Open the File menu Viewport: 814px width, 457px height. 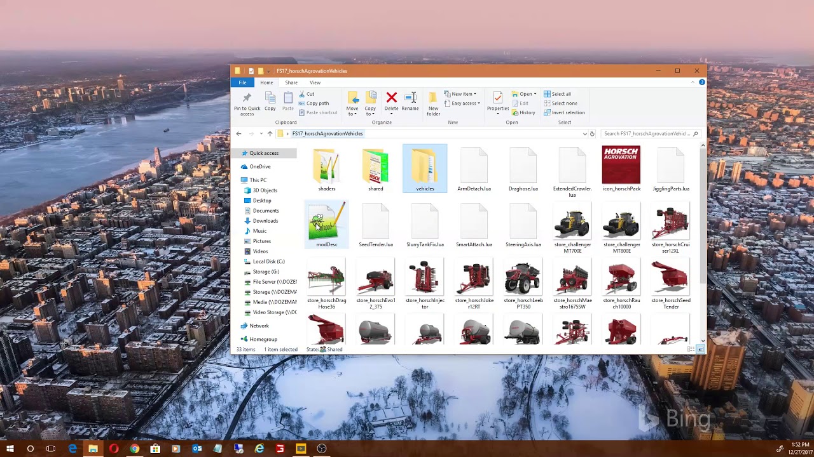pos(242,83)
